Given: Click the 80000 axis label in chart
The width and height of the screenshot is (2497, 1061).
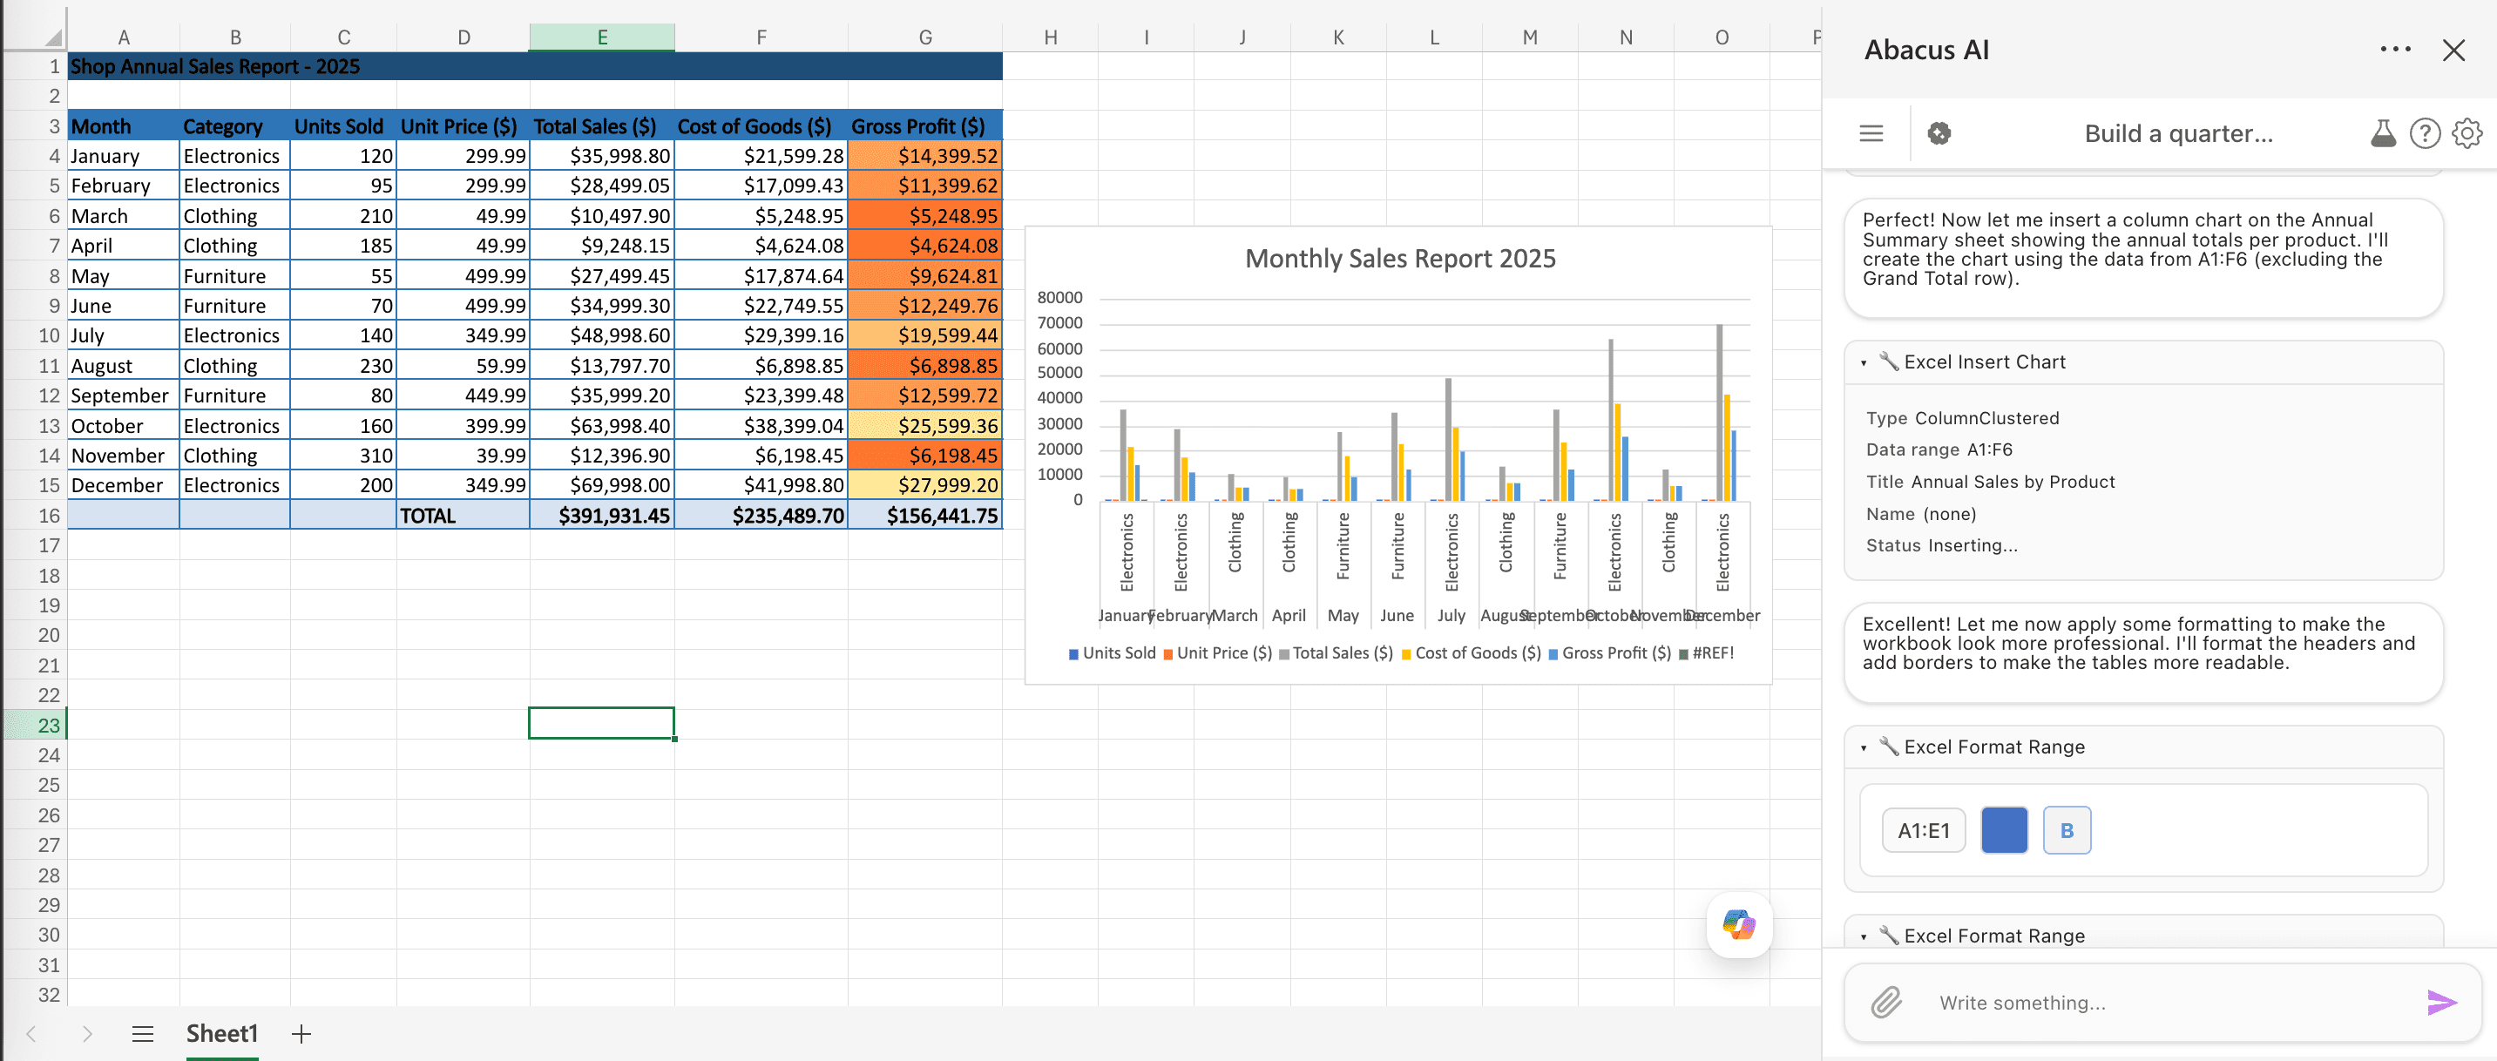Looking at the screenshot, I should (x=1059, y=297).
